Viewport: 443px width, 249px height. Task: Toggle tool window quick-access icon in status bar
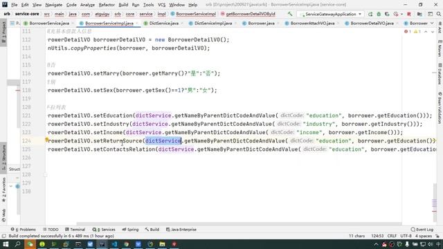point(3,236)
